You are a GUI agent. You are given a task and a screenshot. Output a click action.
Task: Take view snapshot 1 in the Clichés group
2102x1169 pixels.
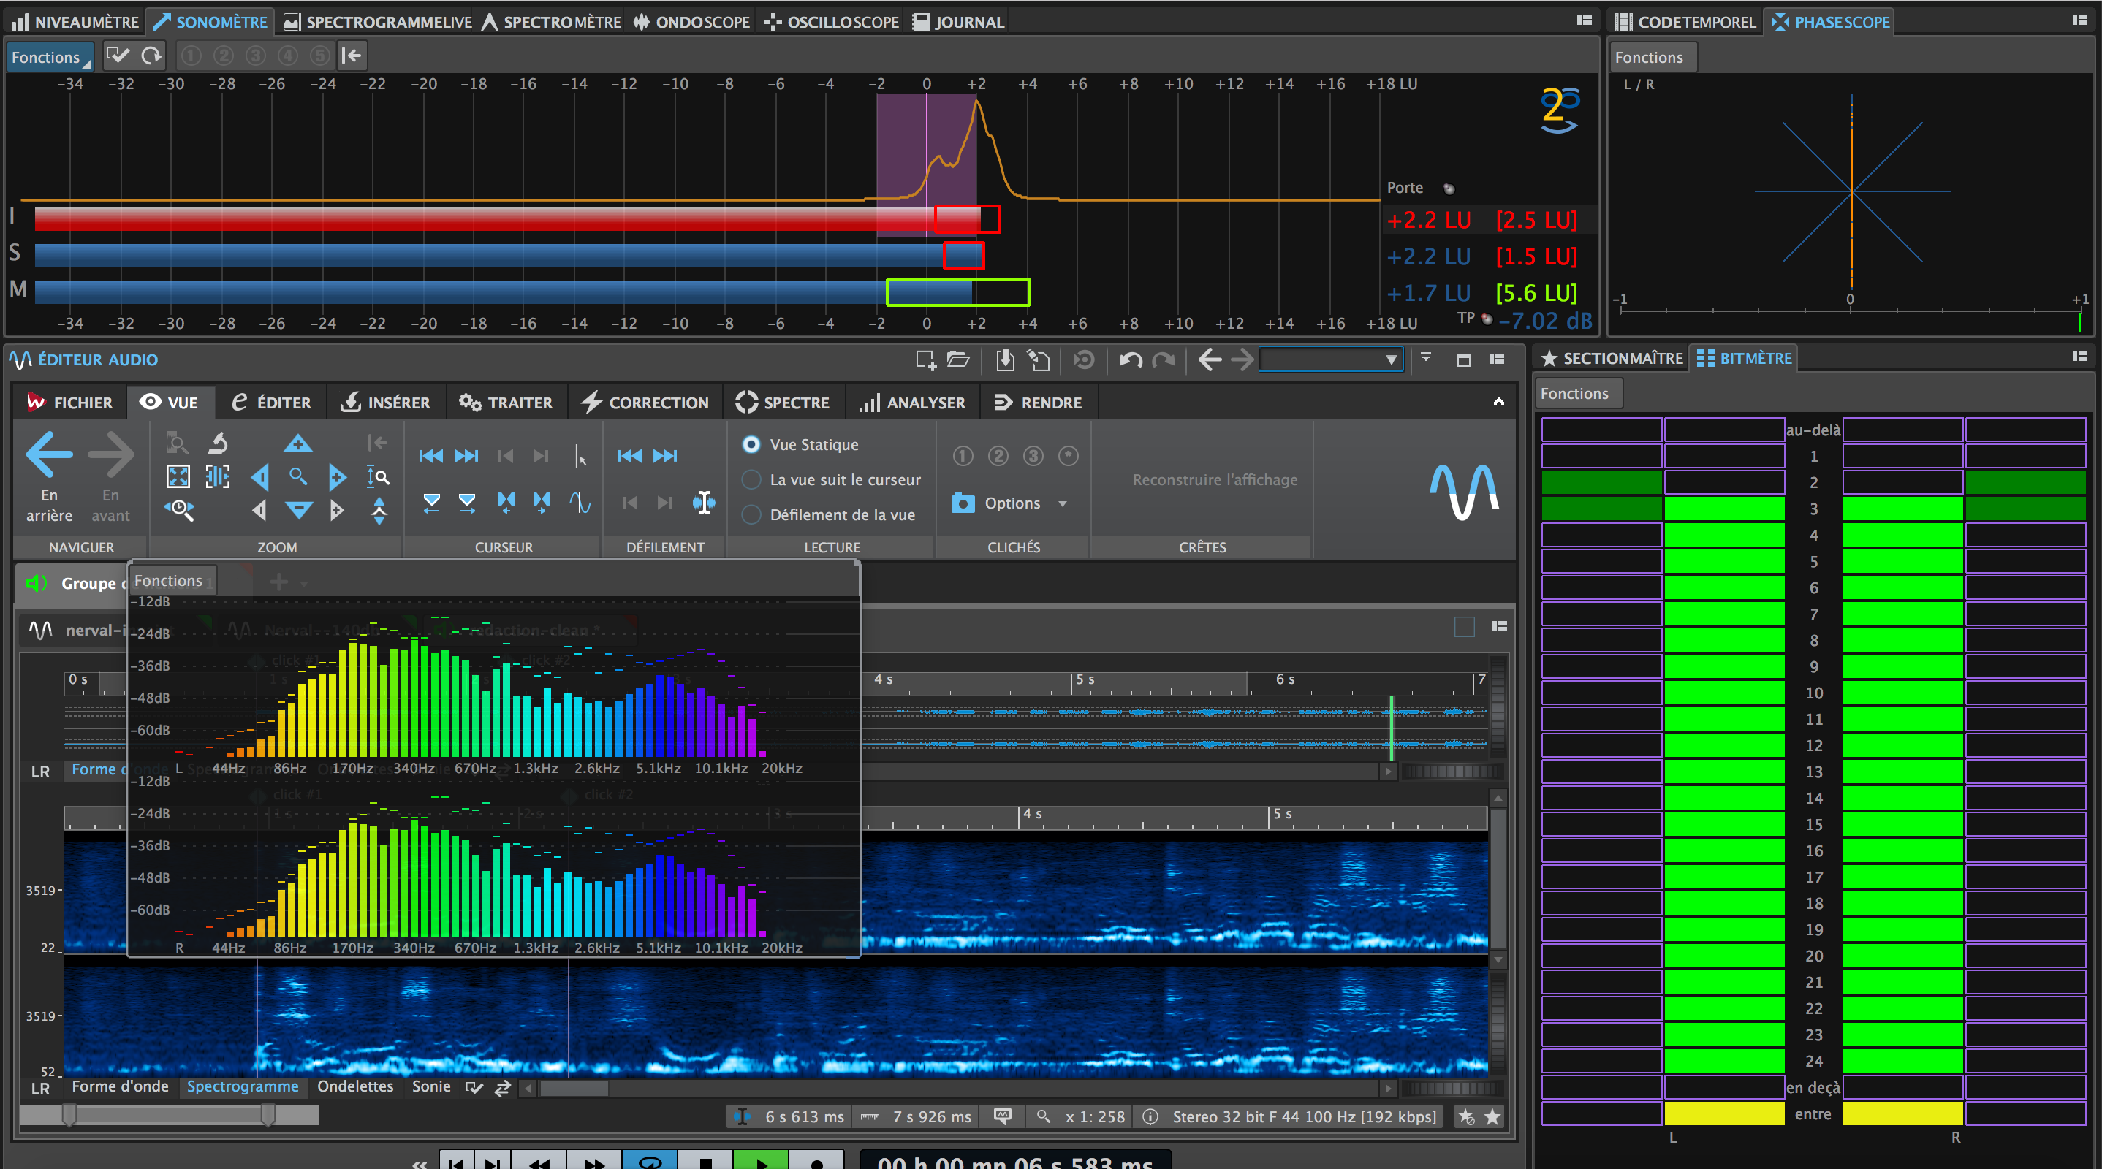[963, 456]
